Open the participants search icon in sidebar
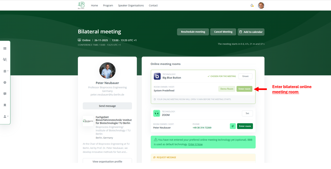This screenshot has width=331, height=169. pyautogui.click(x=5, y=60)
